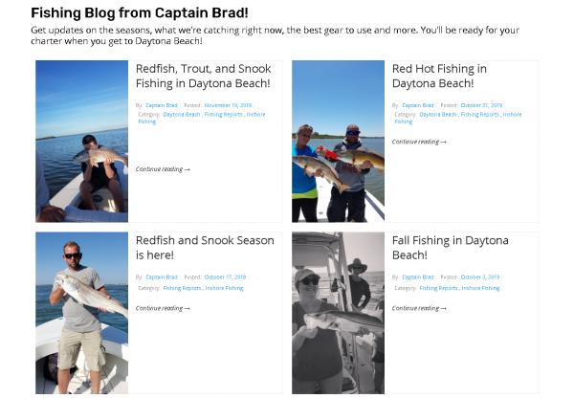Click Continue reading under Redfish and Snook Season post
This screenshot has width=574, height=398.
click(163, 308)
